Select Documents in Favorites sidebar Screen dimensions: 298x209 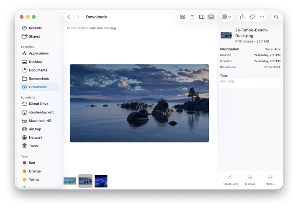(x=38, y=70)
